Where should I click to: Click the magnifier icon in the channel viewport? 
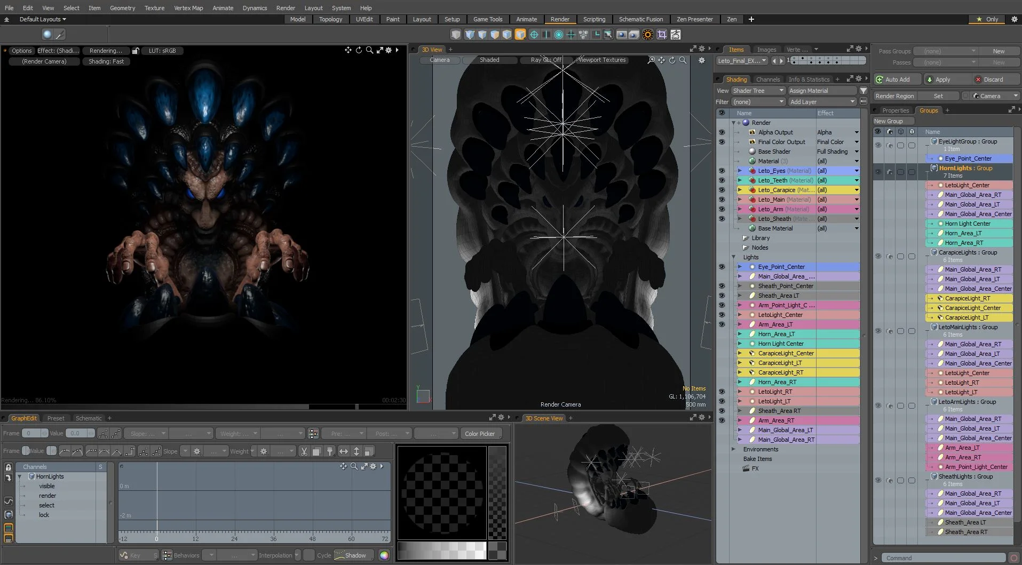point(354,466)
